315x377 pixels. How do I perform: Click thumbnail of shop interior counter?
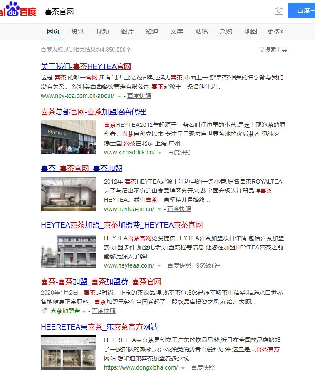tap(68, 194)
